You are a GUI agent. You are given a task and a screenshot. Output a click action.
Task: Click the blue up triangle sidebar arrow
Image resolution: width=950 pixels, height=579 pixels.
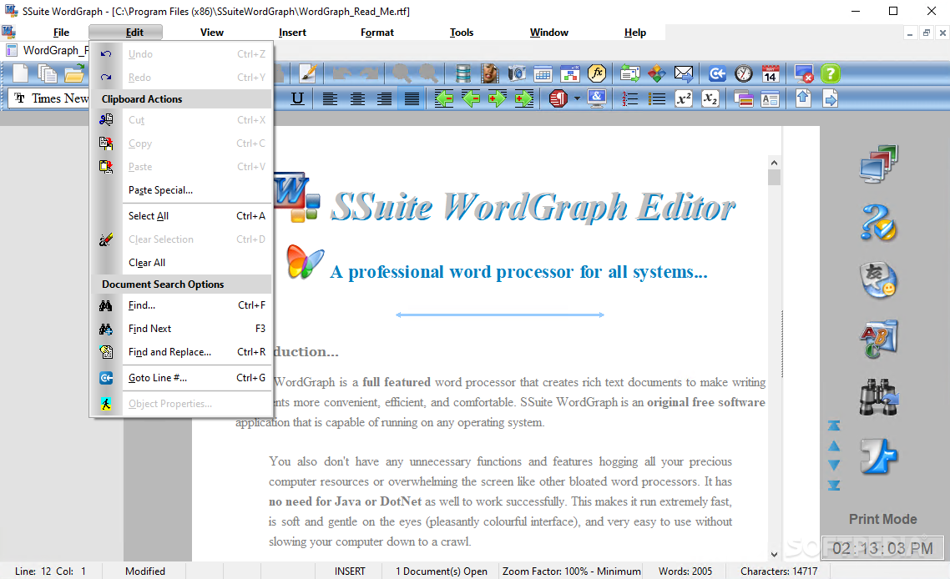click(x=834, y=446)
